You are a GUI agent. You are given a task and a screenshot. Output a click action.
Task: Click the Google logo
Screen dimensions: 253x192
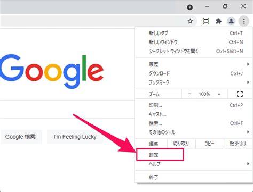tap(52, 72)
